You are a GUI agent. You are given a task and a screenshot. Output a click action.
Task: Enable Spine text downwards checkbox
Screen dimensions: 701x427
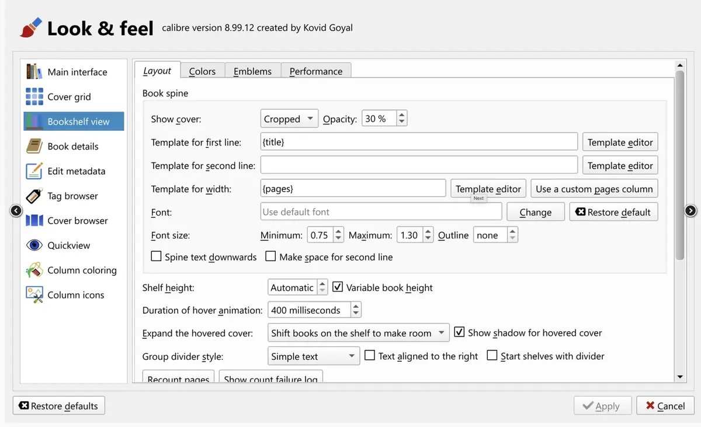click(157, 256)
